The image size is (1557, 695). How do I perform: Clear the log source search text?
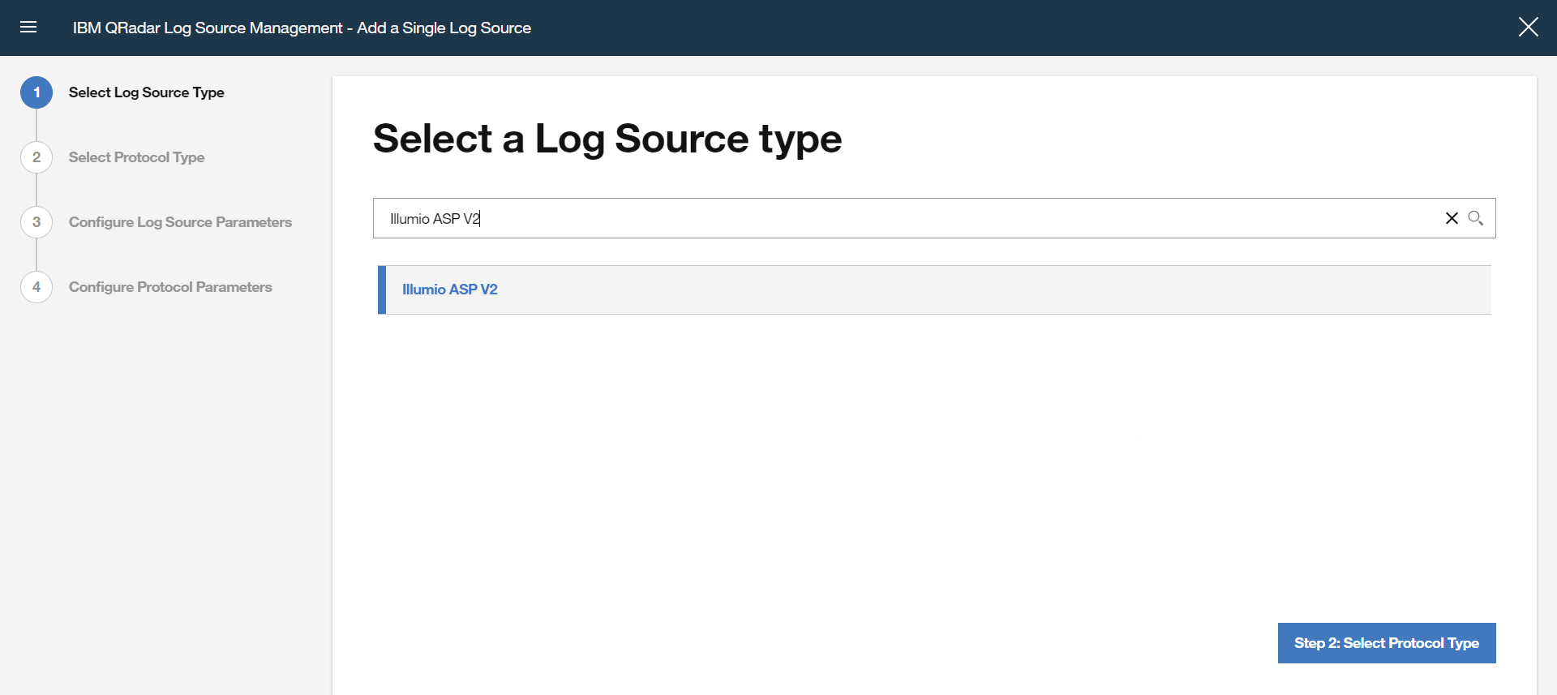pos(1452,218)
